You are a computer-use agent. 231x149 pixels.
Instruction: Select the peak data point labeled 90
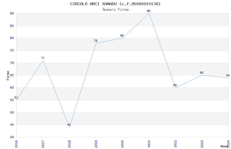tap(149, 14)
